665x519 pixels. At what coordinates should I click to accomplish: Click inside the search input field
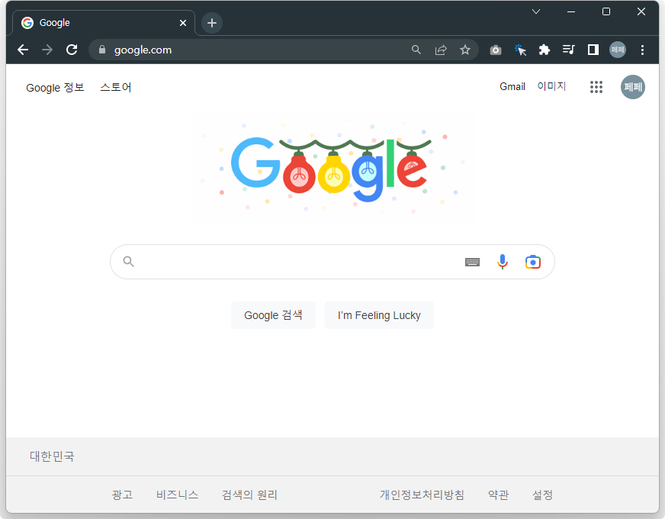coord(305,261)
